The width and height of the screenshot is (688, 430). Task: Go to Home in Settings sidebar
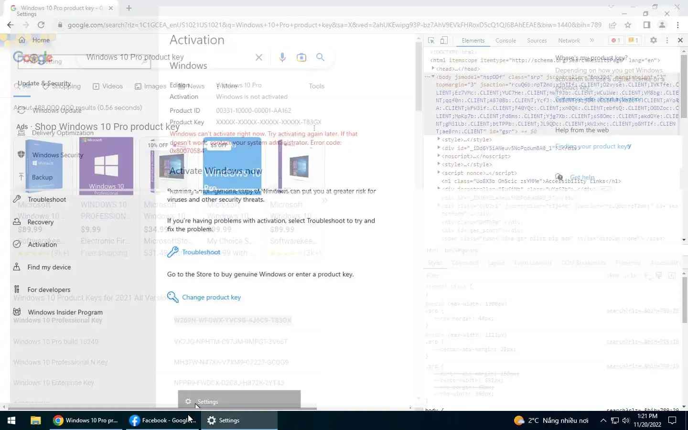33,40
